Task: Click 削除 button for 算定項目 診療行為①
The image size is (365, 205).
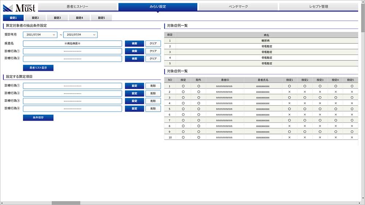Action: tap(153, 86)
